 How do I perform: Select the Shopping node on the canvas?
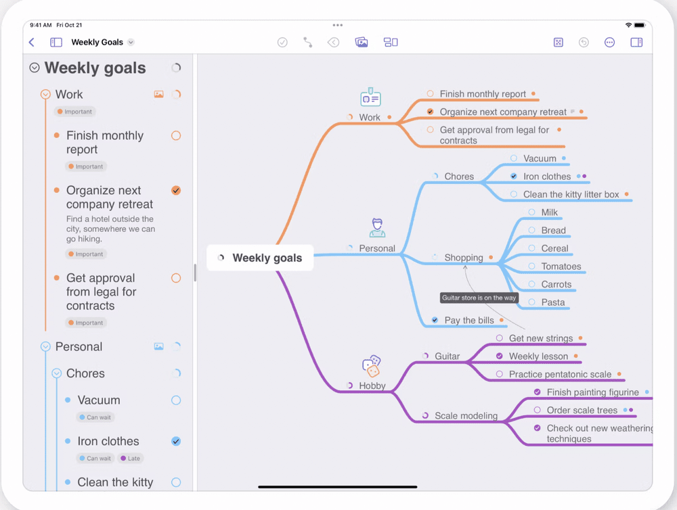pos(464,258)
